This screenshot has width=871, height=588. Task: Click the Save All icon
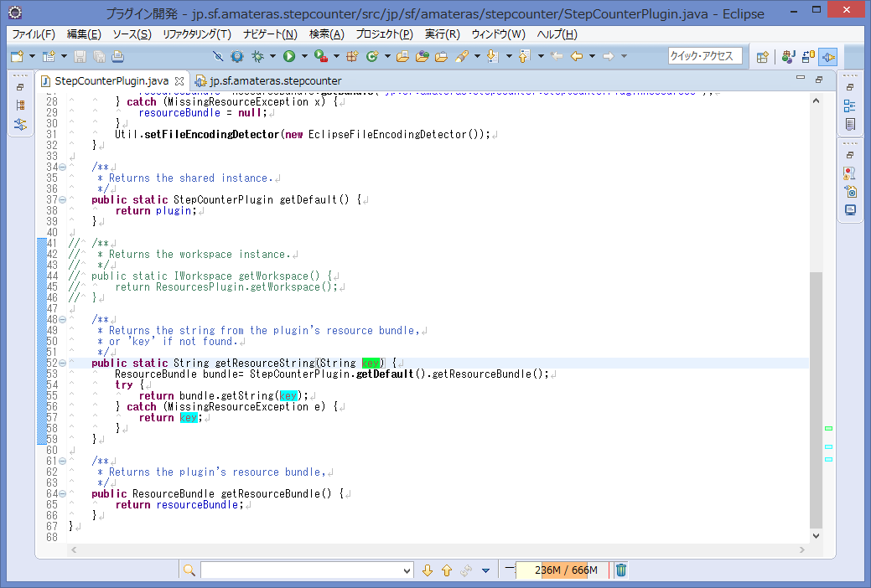coord(99,56)
